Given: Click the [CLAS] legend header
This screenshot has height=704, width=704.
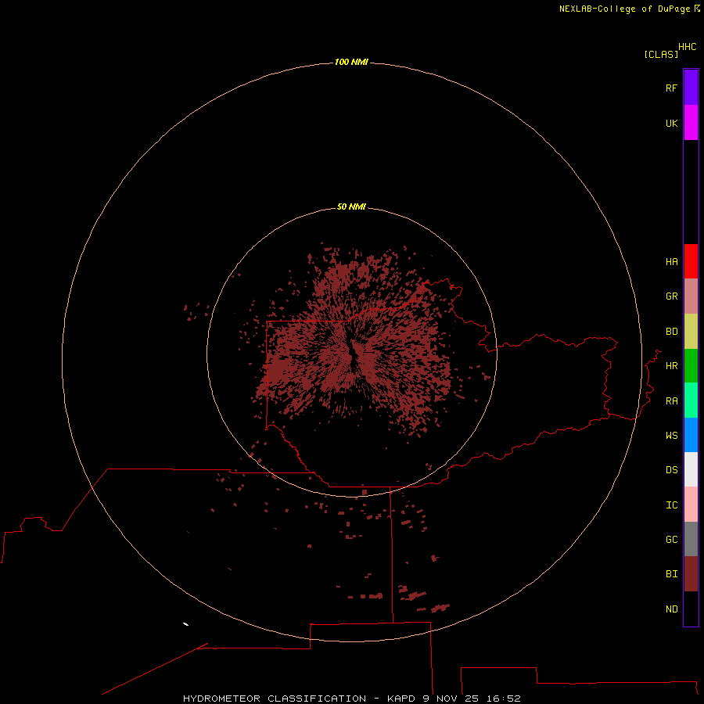Looking at the screenshot, I should [x=661, y=54].
